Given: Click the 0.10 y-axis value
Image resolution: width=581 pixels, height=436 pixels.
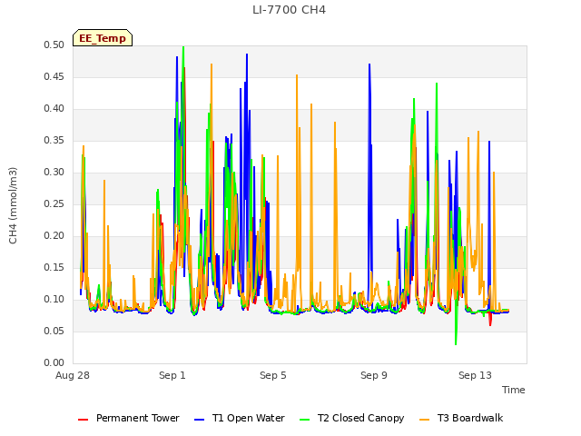Looking at the screenshot, I should click(x=54, y=299).
